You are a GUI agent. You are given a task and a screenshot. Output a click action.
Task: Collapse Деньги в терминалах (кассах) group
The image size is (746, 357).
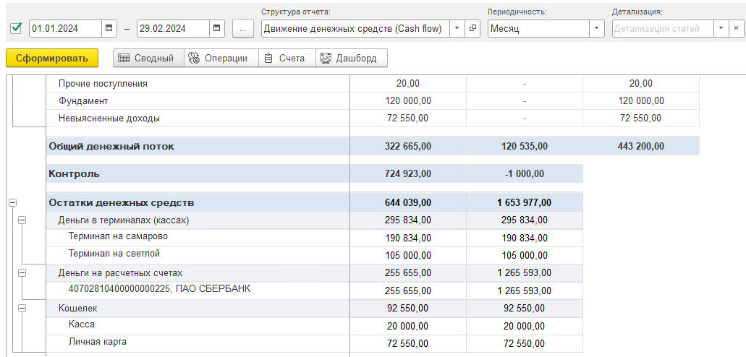[22, 220]
